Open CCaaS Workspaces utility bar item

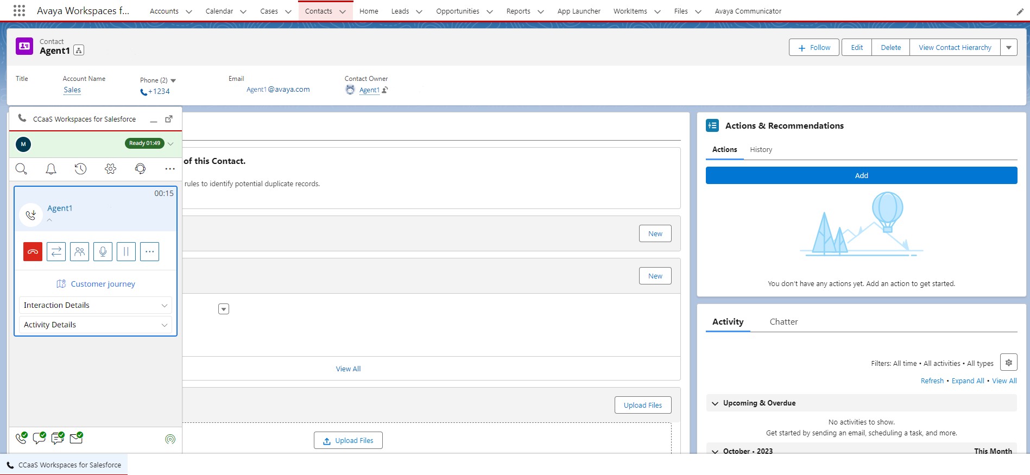coord(64,465)
